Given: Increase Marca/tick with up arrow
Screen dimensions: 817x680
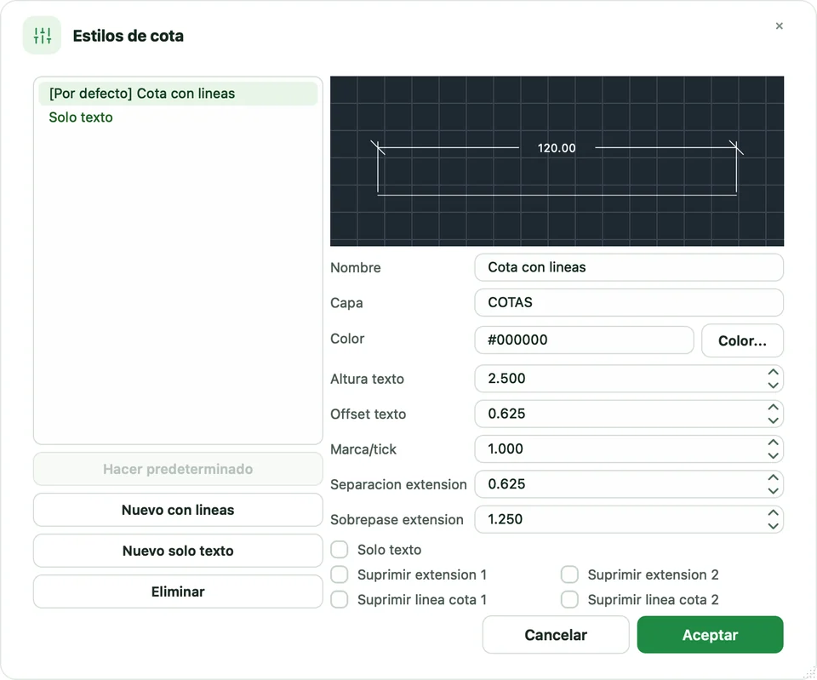Looking at the screenshot, I should tap(774, 443).
